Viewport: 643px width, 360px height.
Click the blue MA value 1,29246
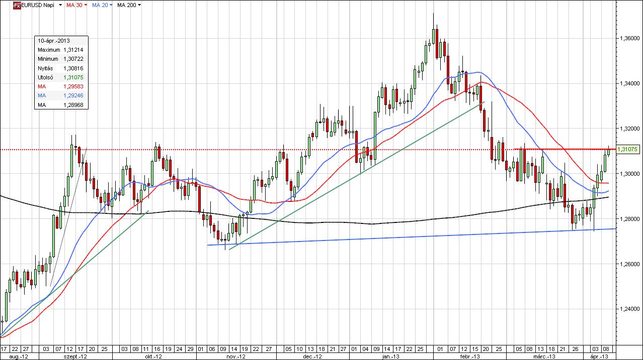tap(73, 95)
